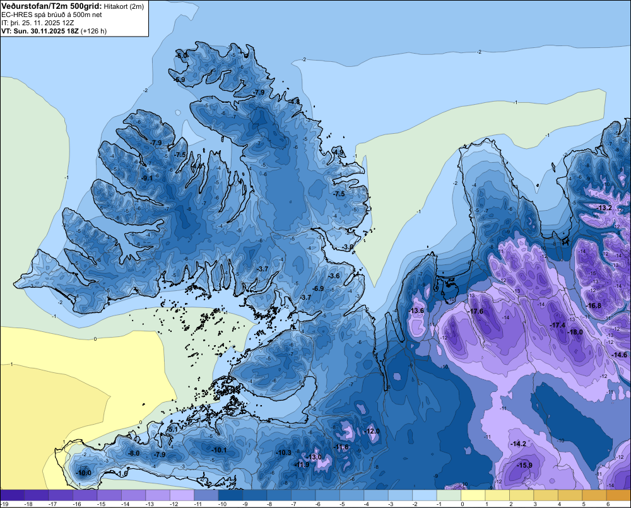Select the yellow legend swatch between 0 and 1

click(x=473, y=495)
